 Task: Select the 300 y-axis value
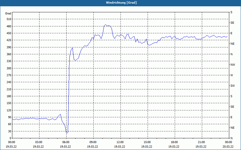coord(9,68)
